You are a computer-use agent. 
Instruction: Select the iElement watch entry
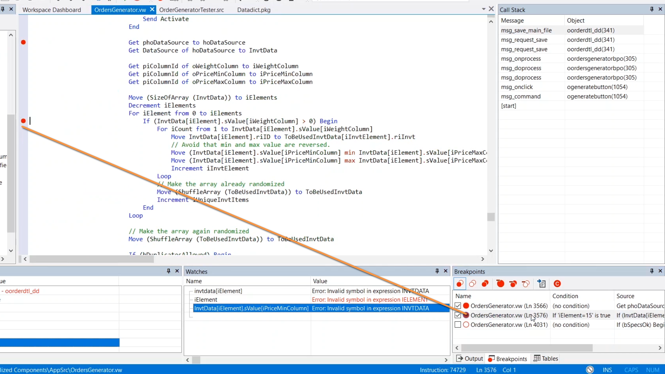[206, 300]
